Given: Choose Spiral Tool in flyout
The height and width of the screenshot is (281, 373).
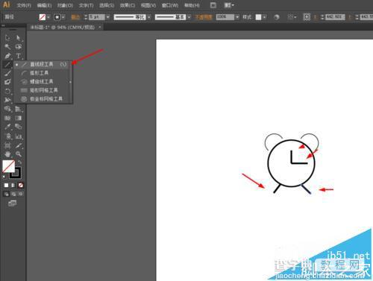Looking at the screenshot, I should coord(43,81).
